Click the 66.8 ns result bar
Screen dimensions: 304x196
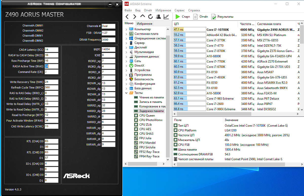pyautogui.click(x=189, y=109)
